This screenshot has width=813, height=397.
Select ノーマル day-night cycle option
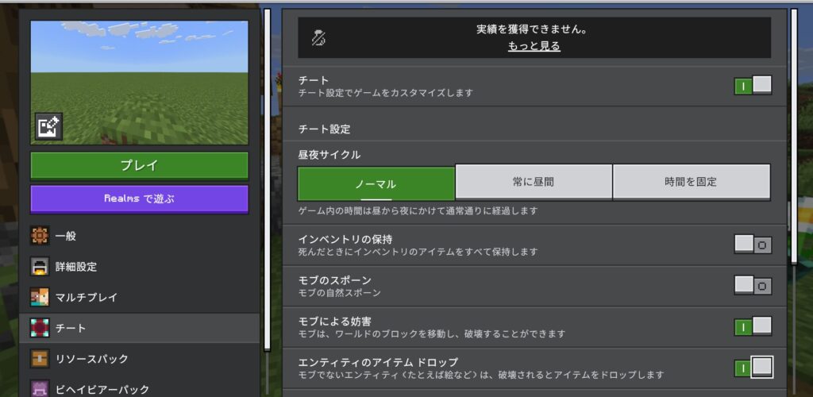click(376, 183)
